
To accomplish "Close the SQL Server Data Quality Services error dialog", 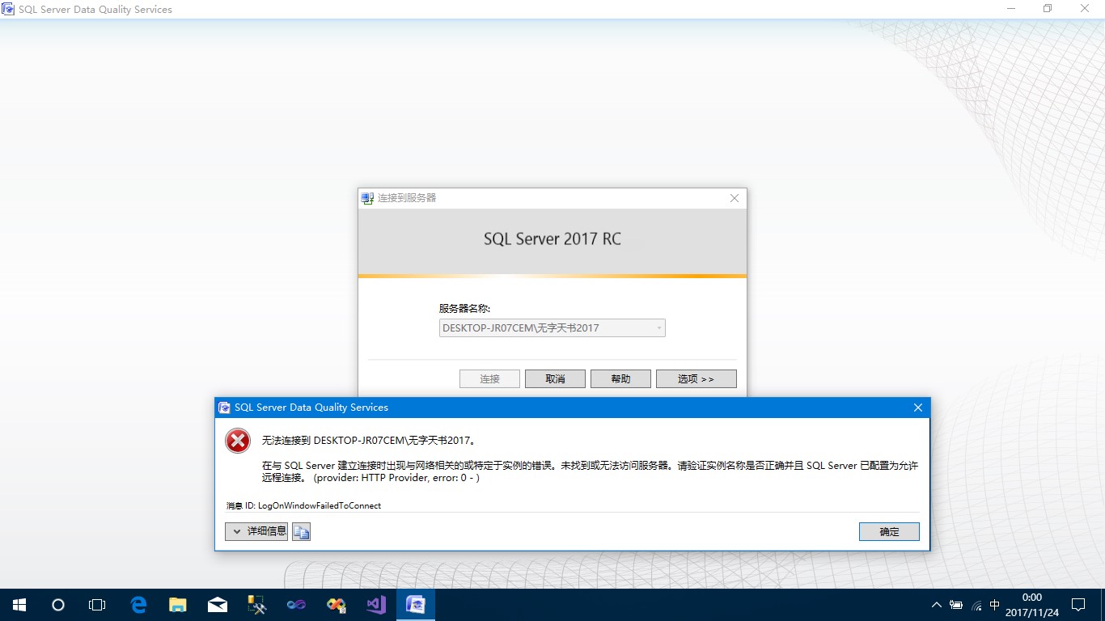I will (x=917, y=408).
